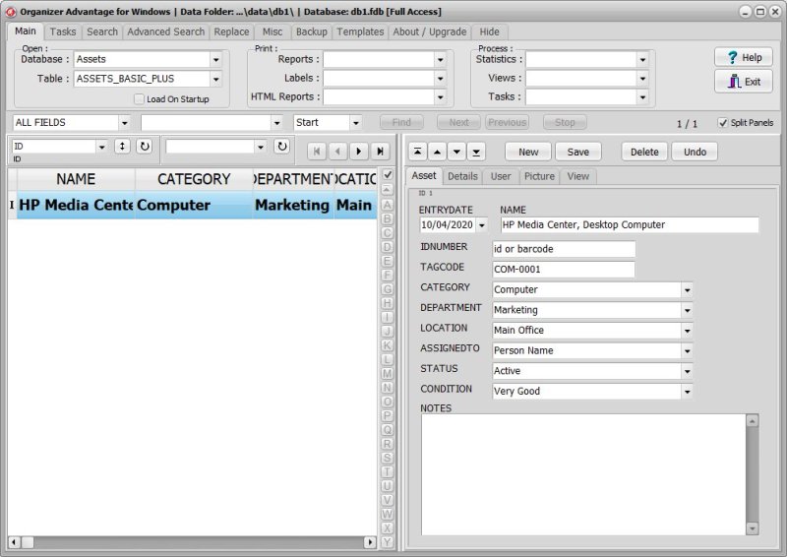Expand the ALL FIELDS search dropdown

coord(125,123)
